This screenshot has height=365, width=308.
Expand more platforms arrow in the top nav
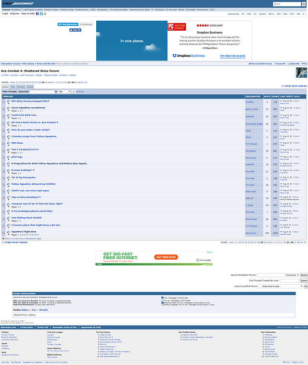click(x=304, y=14)
